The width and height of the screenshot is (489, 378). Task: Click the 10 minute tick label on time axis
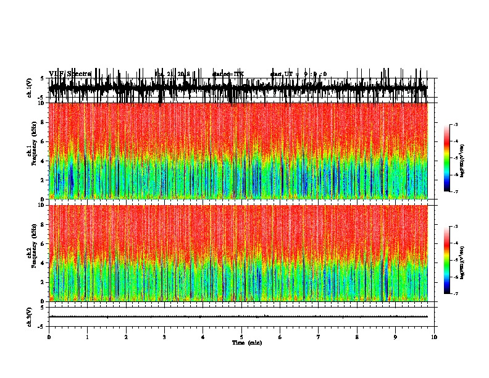coord(434,337)
